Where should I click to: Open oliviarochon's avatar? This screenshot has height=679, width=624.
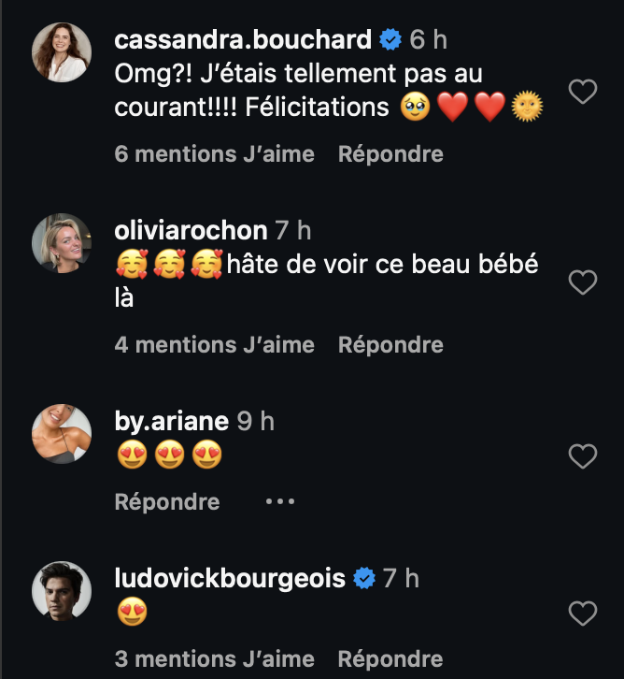click(x=62, y=243)
